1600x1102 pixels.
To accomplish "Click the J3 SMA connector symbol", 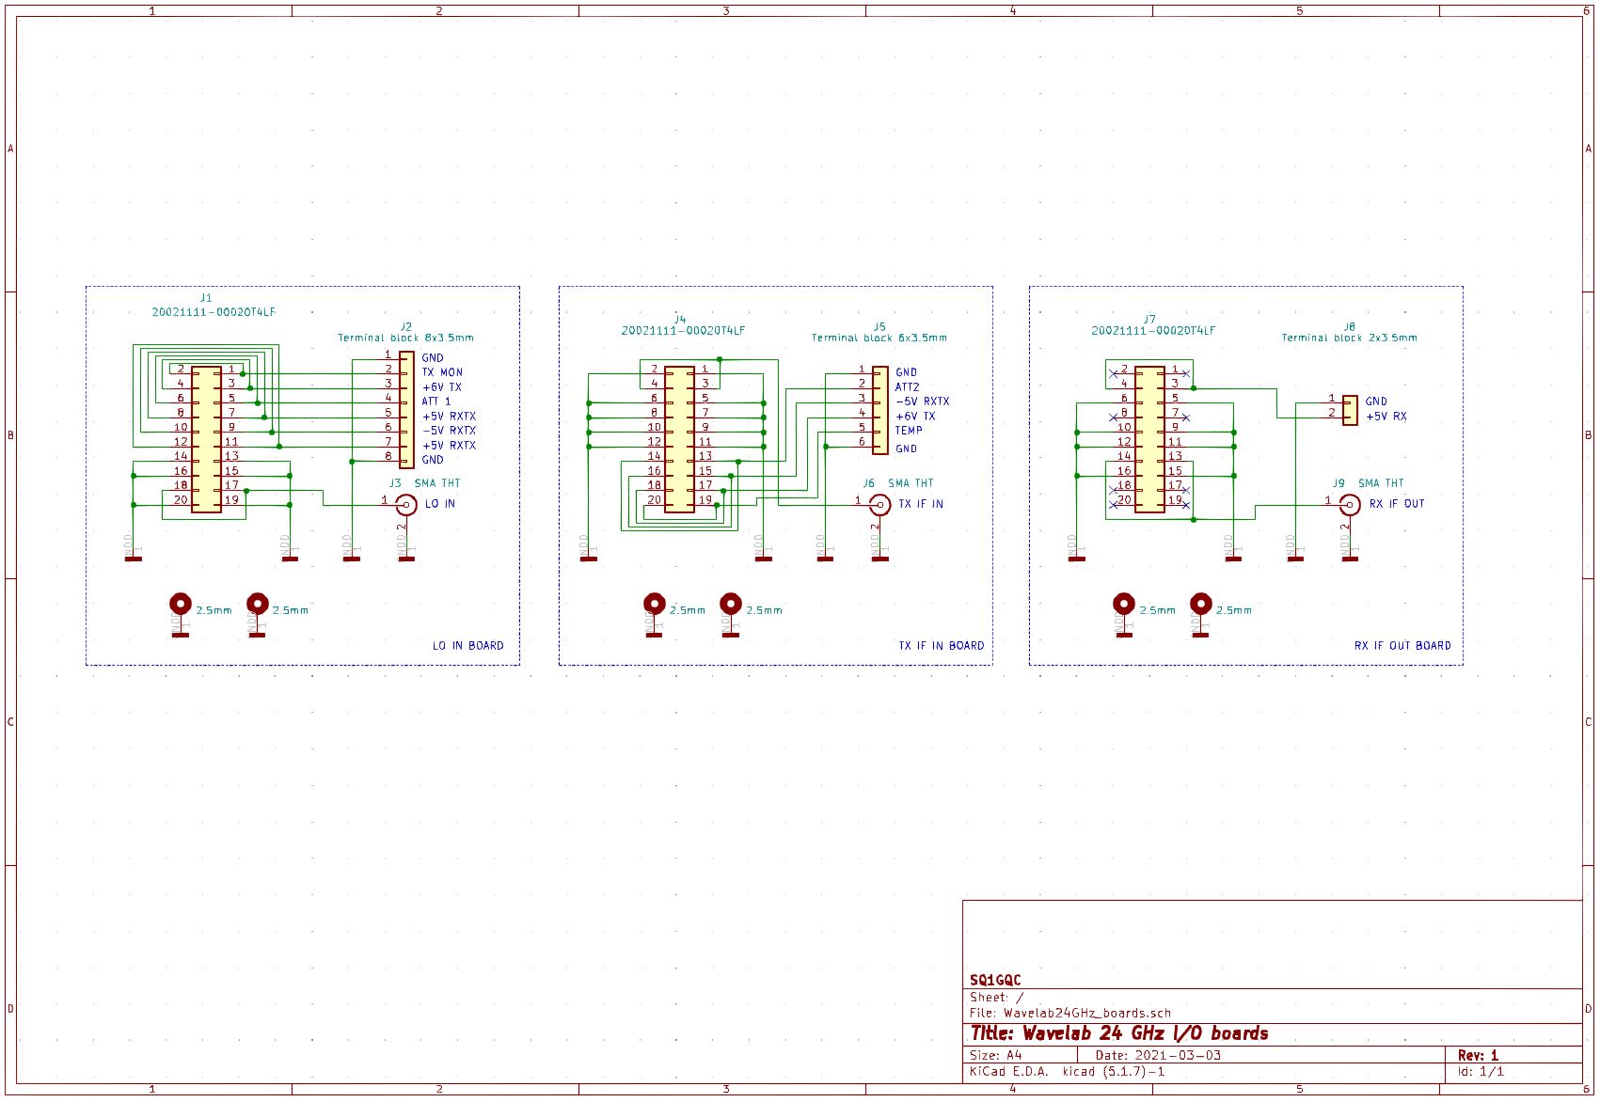I will point(406,505).
